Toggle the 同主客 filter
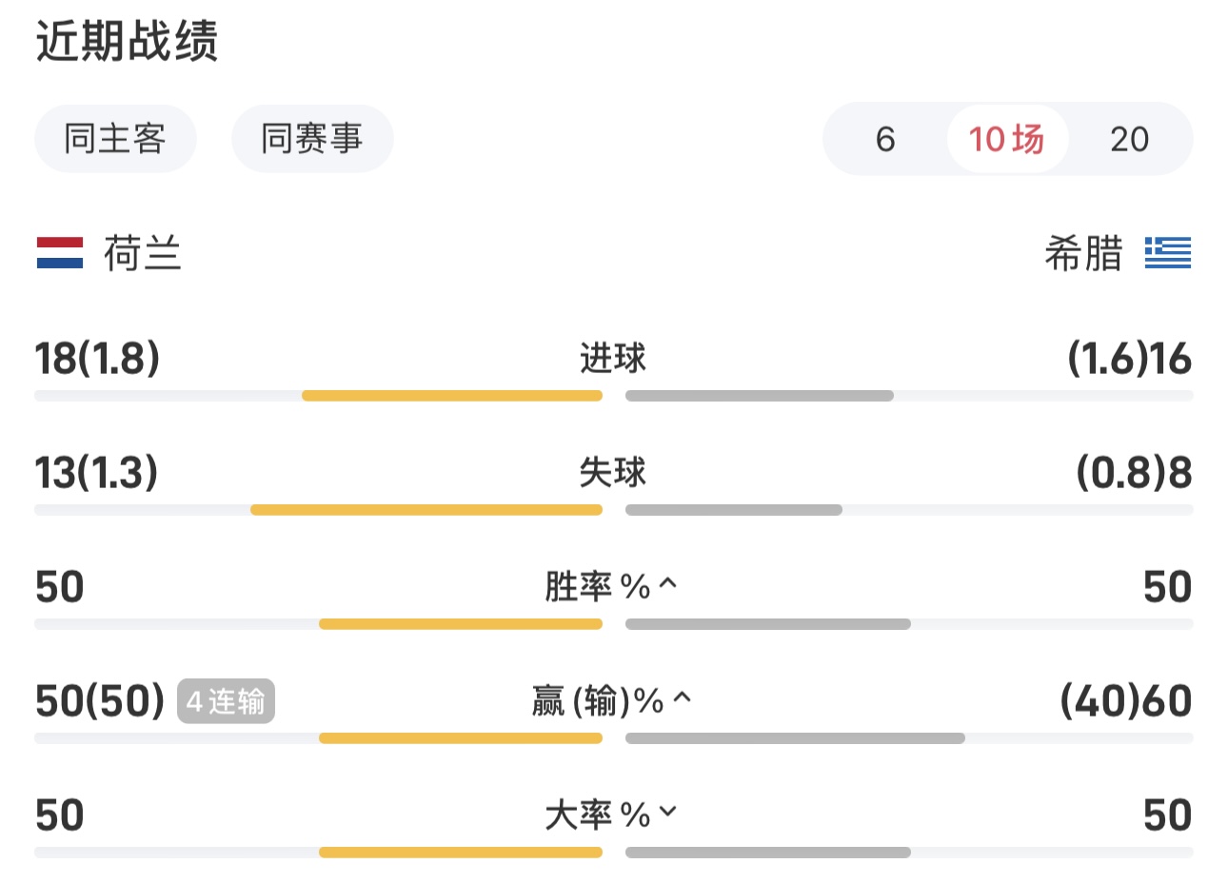This screenshot has height=883, width=1228. pyautogui.click(x=115, y=139)
